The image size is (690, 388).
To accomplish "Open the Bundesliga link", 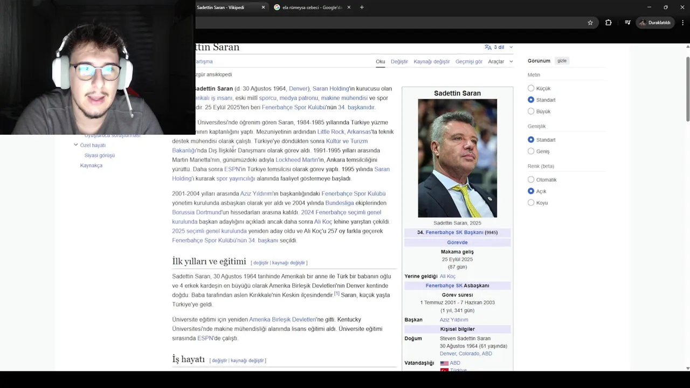I will tap(340, 203).
